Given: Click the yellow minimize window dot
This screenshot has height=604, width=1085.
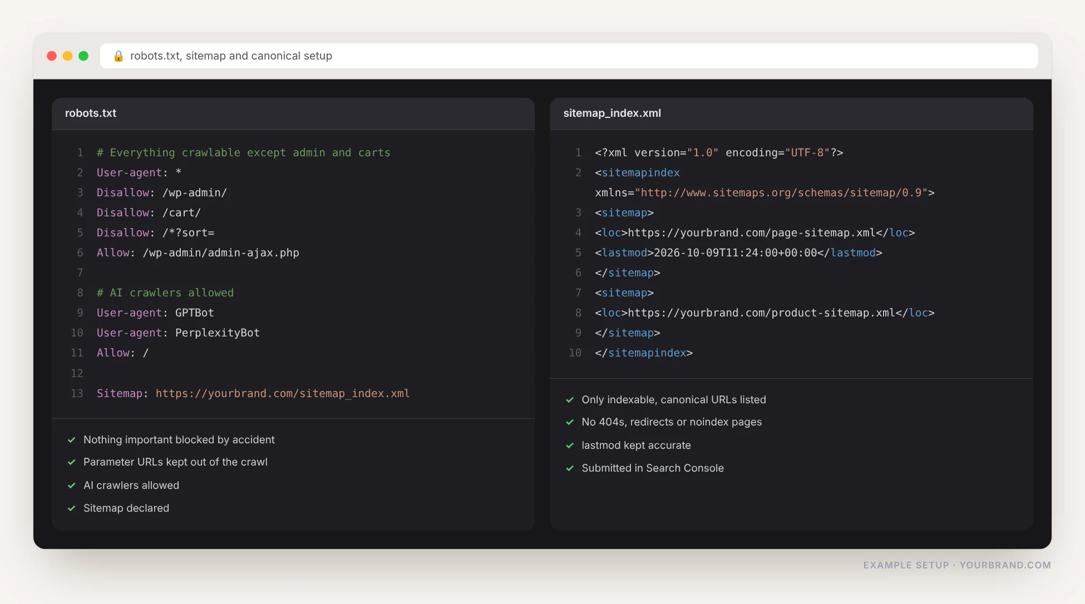Looking at the screenshot, I should point(67,56).
